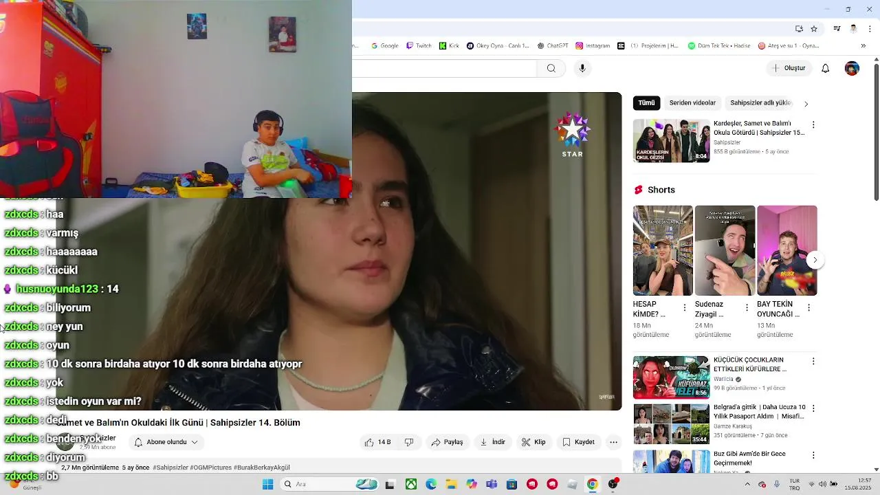
Task: Open the Okey Oyna bookmark
Action: point(498,46)
